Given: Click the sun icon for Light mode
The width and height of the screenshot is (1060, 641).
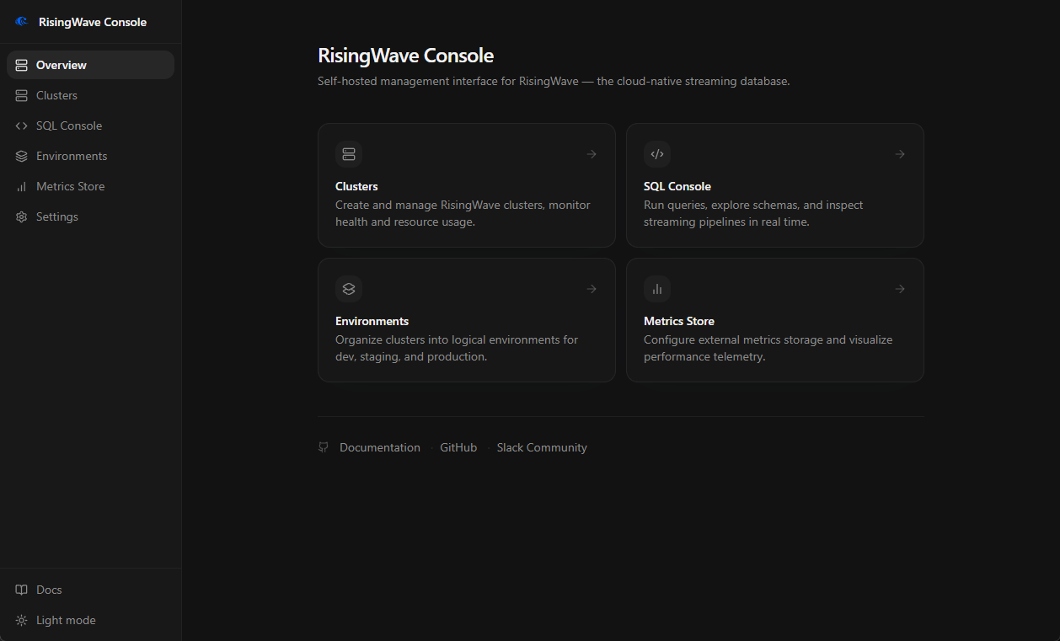Looking at the screenshot, I should click(22, 620).
